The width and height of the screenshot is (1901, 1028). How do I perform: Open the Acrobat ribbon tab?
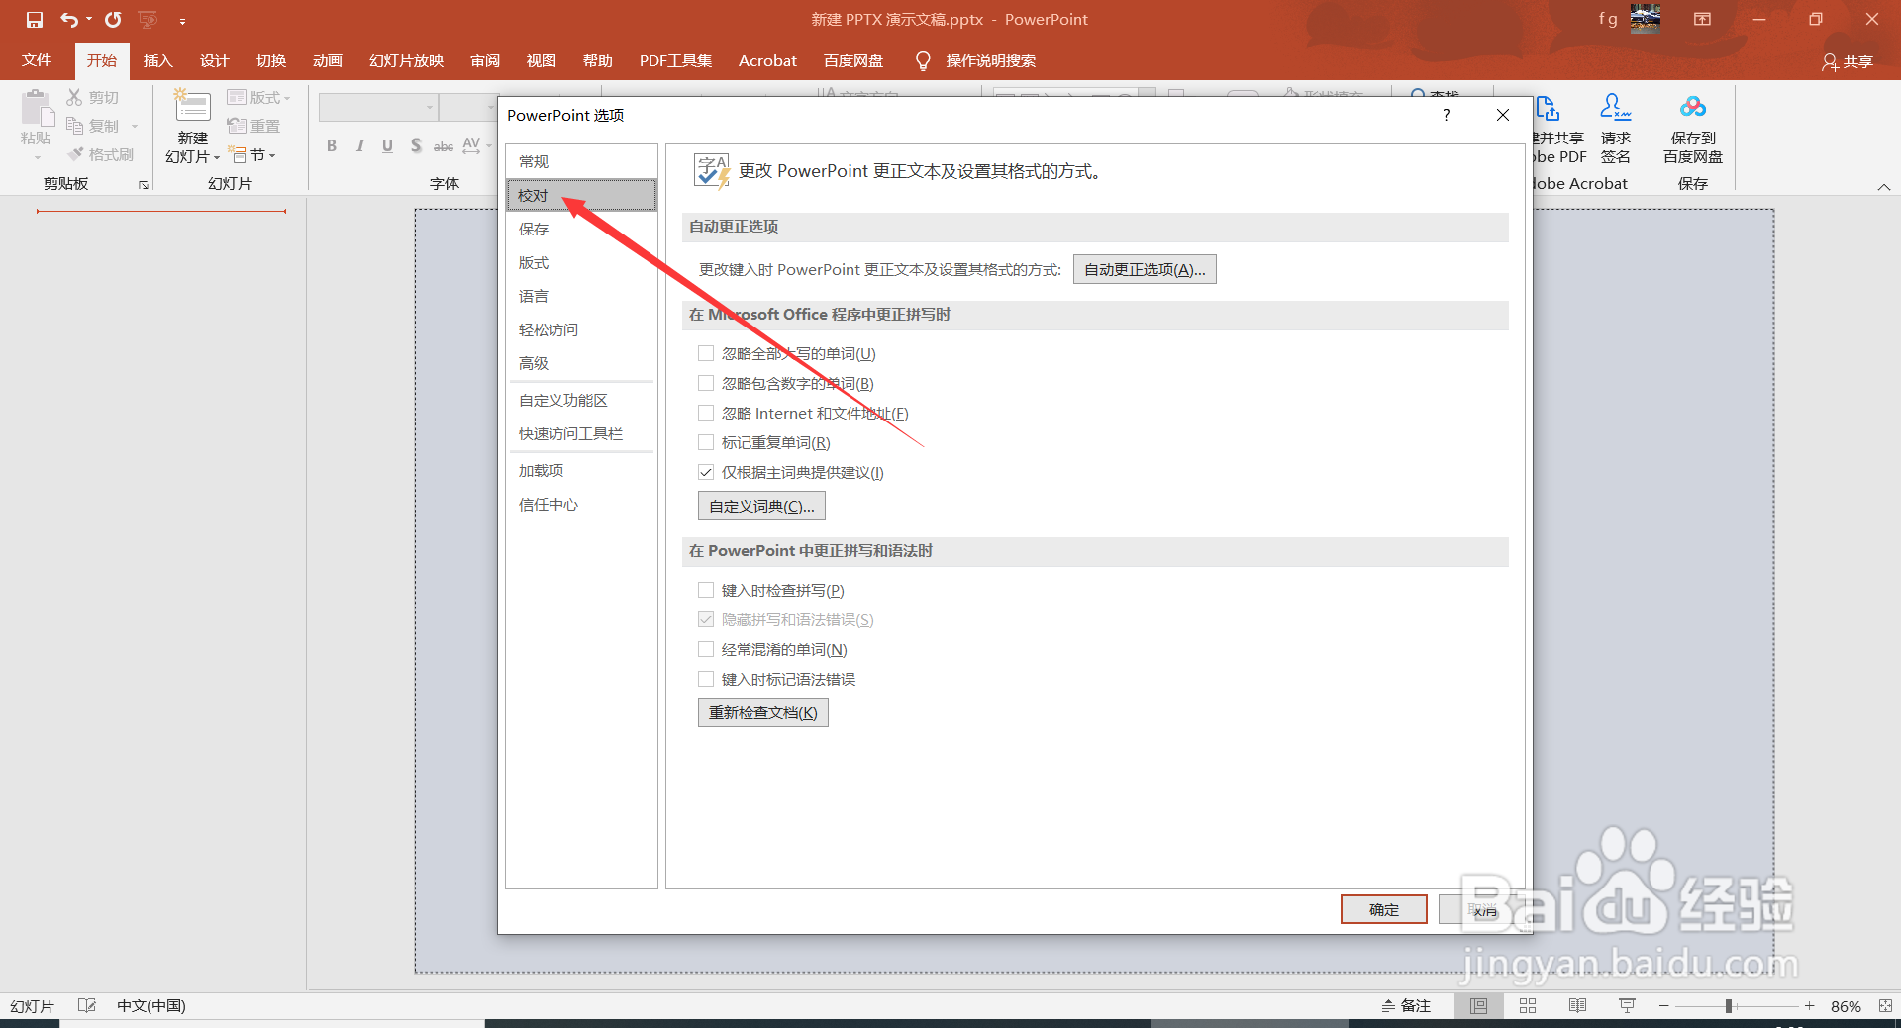(x=767, y=60)
